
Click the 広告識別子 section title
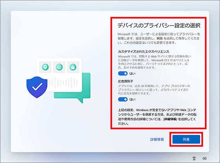pos(125,81)
